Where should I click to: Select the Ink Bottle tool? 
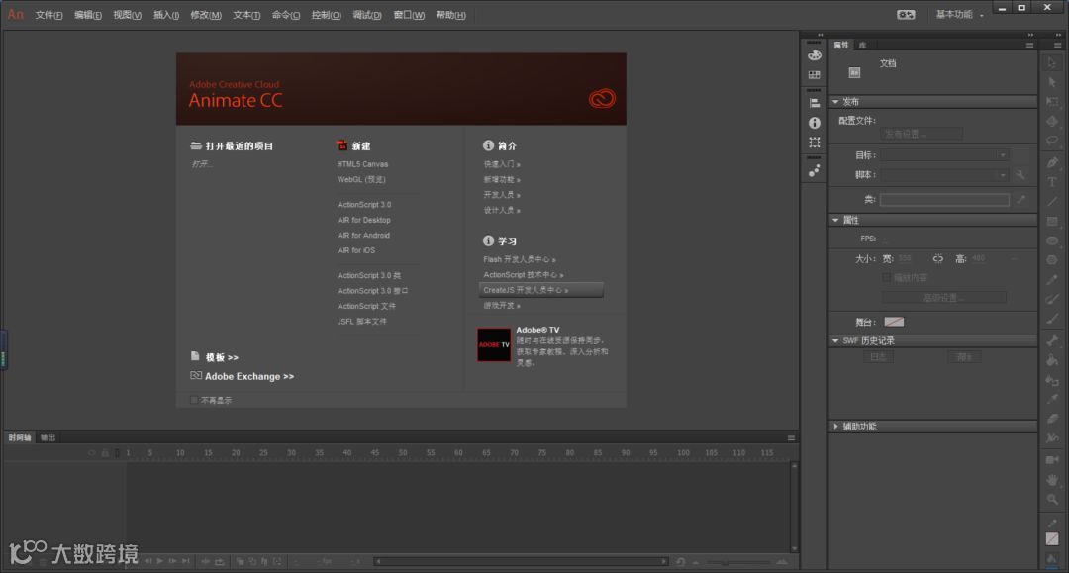click(x=1052, y=379)
